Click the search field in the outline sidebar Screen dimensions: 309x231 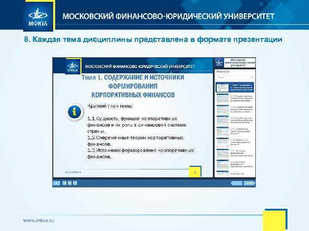pyautogui.click(x=235, y=77)
